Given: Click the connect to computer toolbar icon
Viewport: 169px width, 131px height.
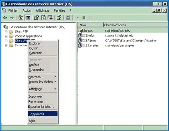Looking at the screenshot, I should point(68,17).
